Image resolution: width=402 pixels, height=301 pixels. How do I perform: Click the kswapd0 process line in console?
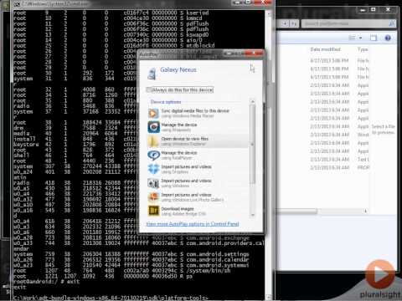pyautogui.click(x=111, y=34)
